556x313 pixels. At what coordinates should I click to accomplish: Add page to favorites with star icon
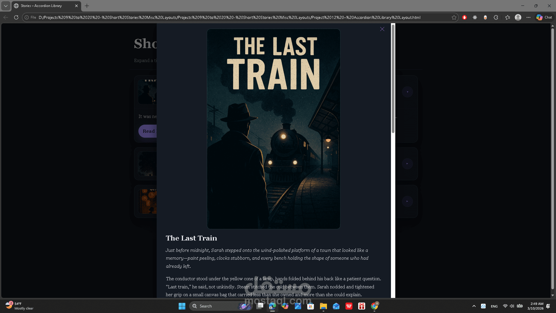pos(454,17)
